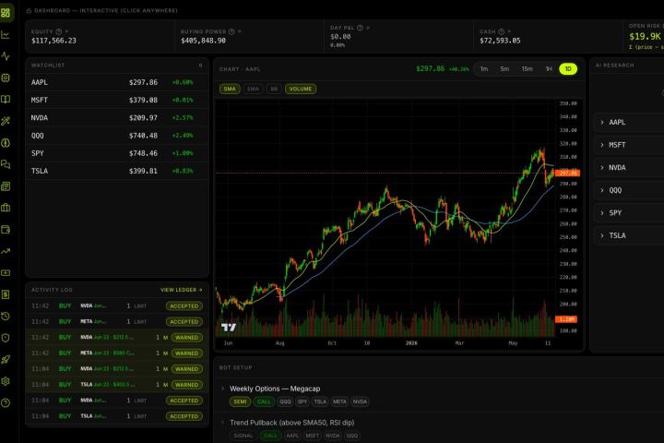Viewport: 664px width, 443px height.
Task: Open the help question-mark icon in sidebar
Action: (6, 402)
